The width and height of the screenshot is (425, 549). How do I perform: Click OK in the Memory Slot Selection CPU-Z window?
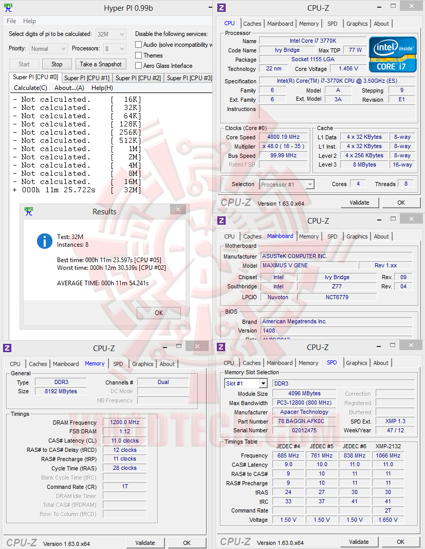[401, 542]
